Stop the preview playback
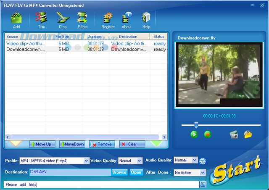 point(208,134)
